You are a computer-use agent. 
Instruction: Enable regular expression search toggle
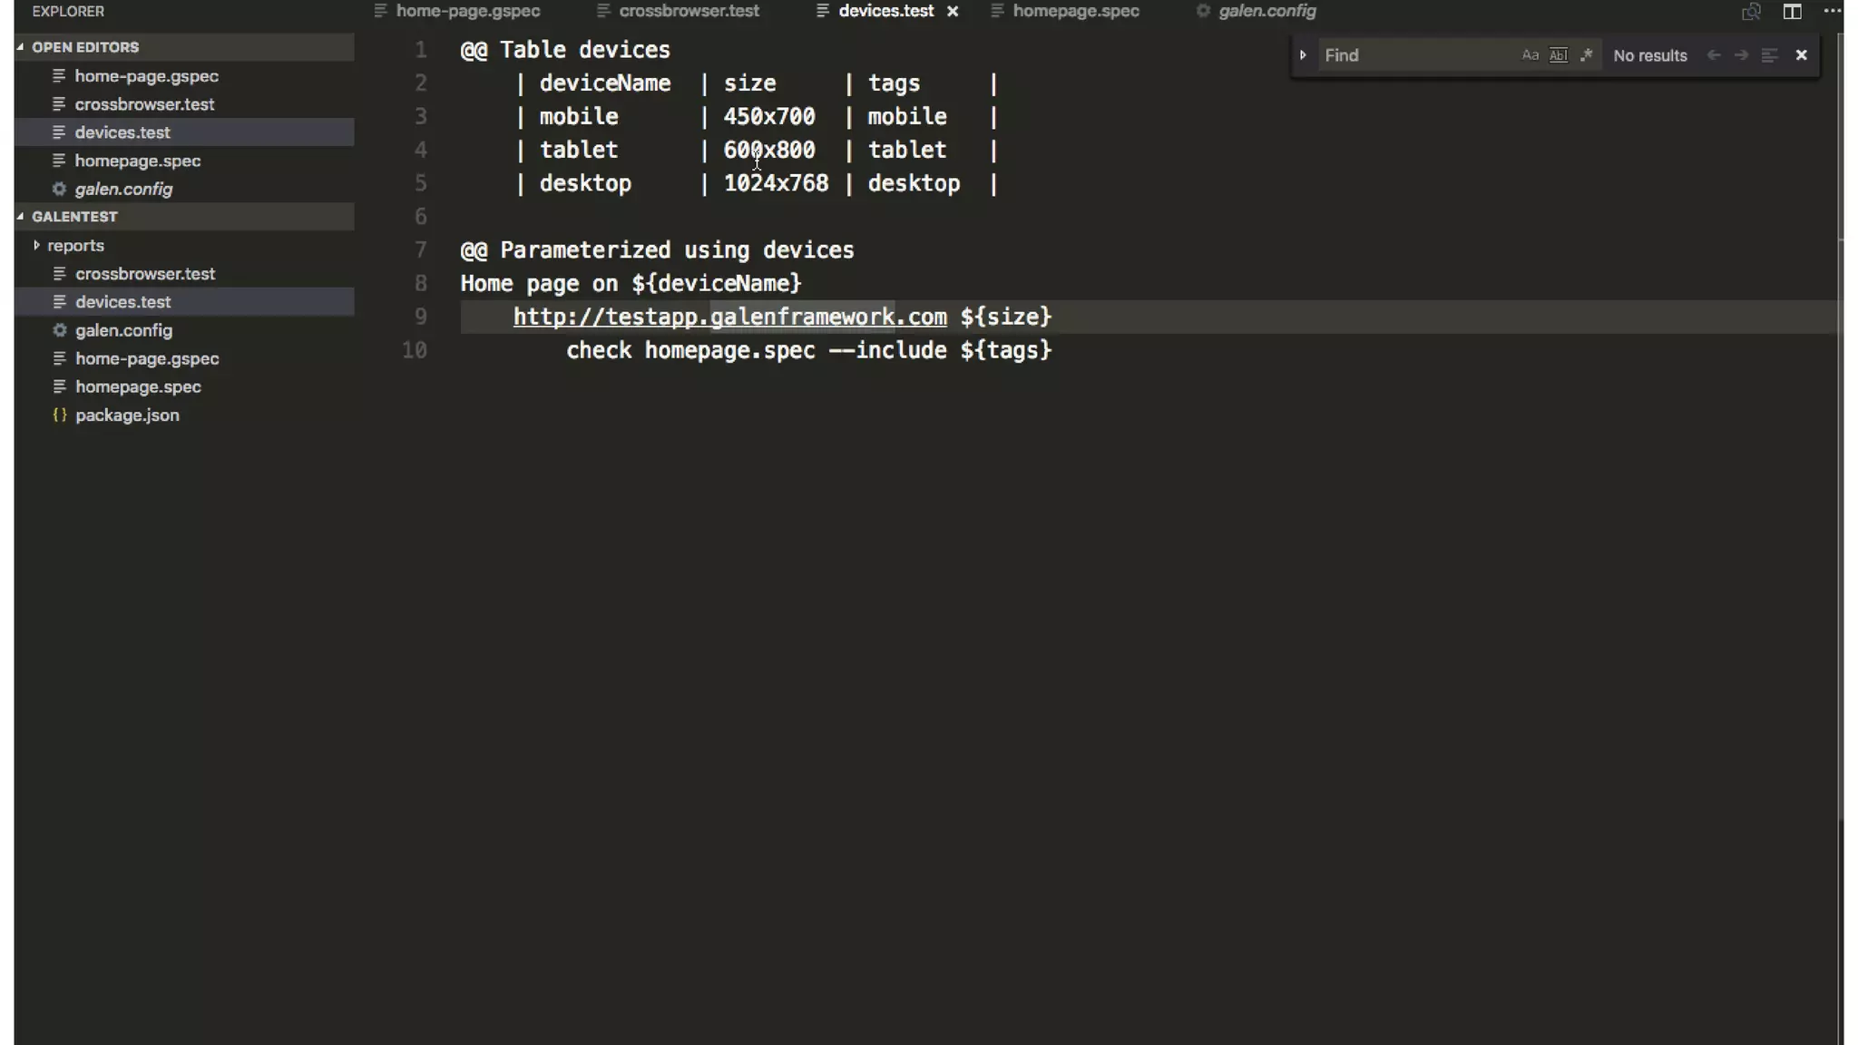(x=1586, y=55)
